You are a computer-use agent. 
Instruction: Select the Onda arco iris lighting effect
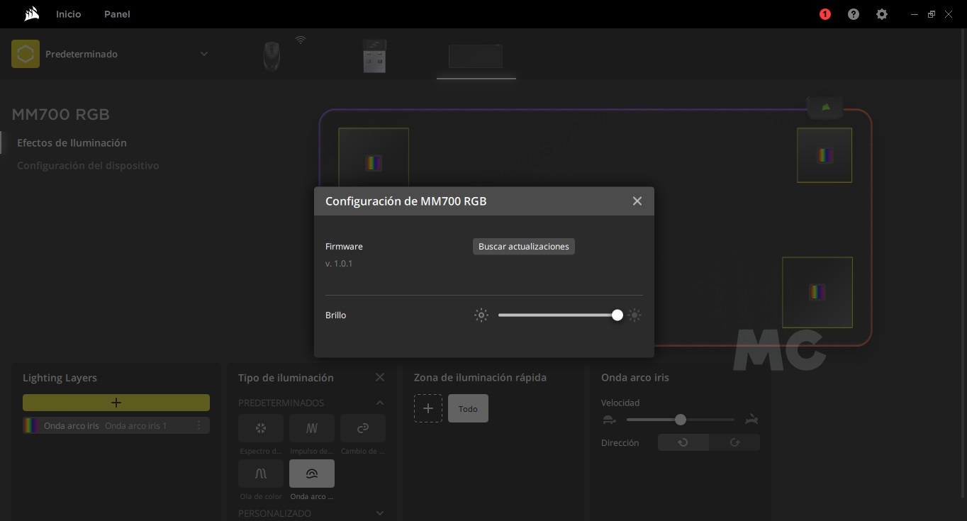312,474
